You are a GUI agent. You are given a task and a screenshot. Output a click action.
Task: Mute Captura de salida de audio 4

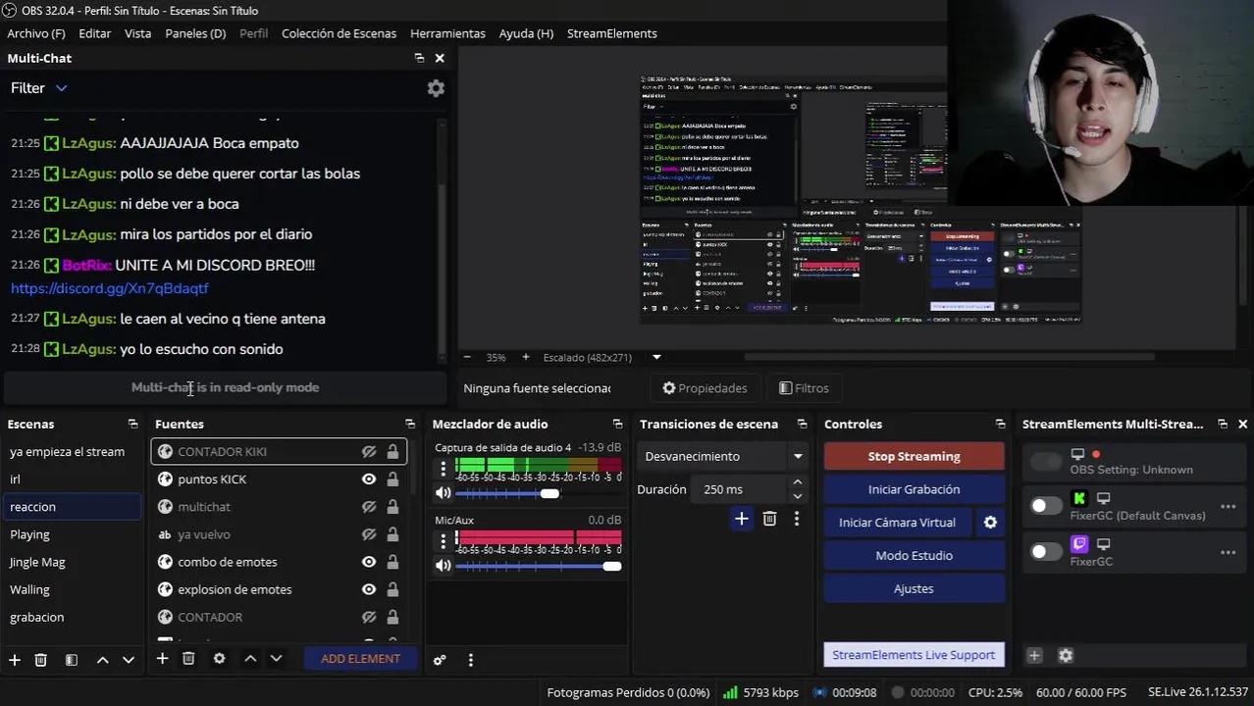[x=444, y=493]
